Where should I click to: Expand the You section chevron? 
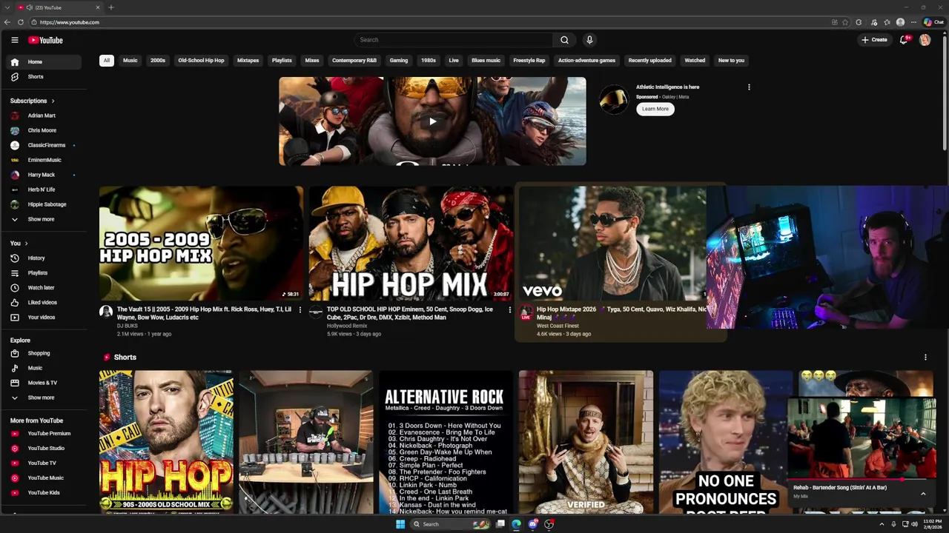click(x=26, y=244)
